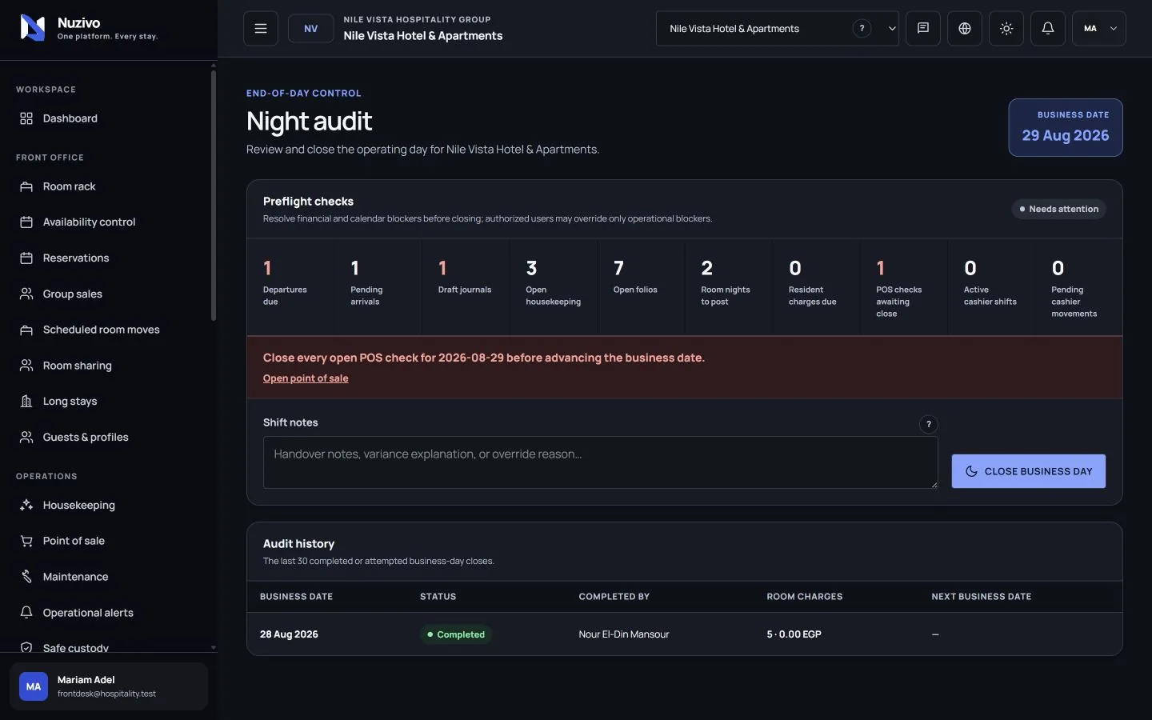Click the Active cashier shifts tile
Screen dimensions: 1152x720
992,287
